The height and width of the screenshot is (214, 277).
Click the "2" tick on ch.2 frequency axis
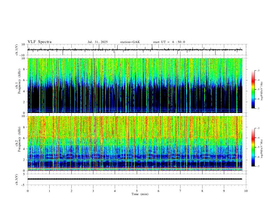coord(24,160)
